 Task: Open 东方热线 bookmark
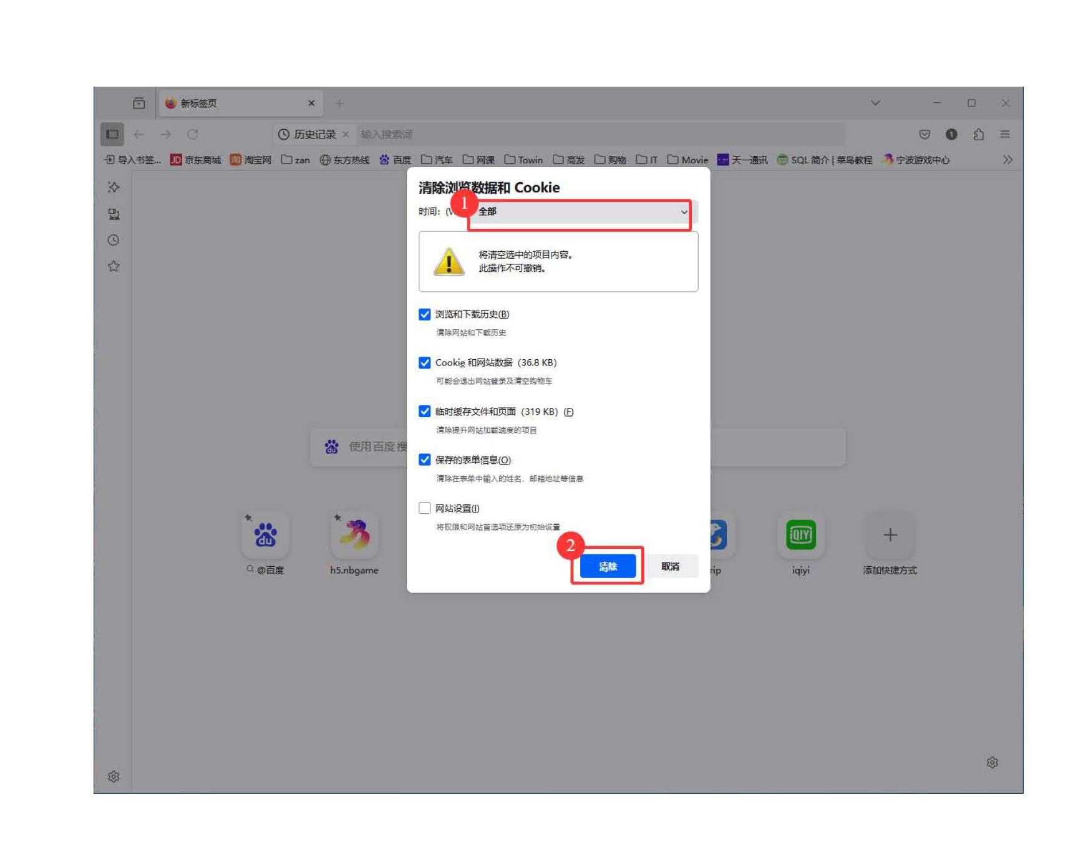(x=344, y=160)
